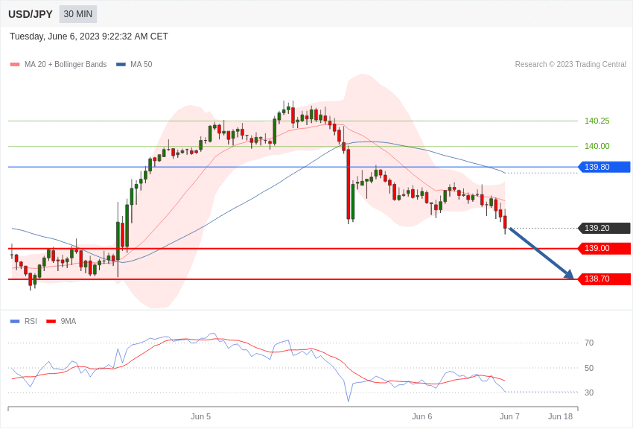The width and height of the screenshot is (633, 429).
Task: Click the MA 50 legend label
Action: coord(141,64)
